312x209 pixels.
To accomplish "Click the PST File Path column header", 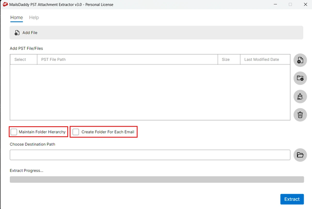I will (x=127, y=59).
